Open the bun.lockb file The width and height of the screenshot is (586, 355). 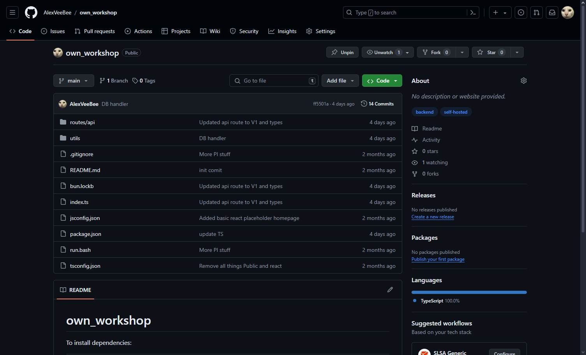click(x=82, y=186)
